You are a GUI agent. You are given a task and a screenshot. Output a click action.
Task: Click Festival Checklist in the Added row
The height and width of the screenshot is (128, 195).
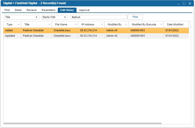[x=33, y=30]
